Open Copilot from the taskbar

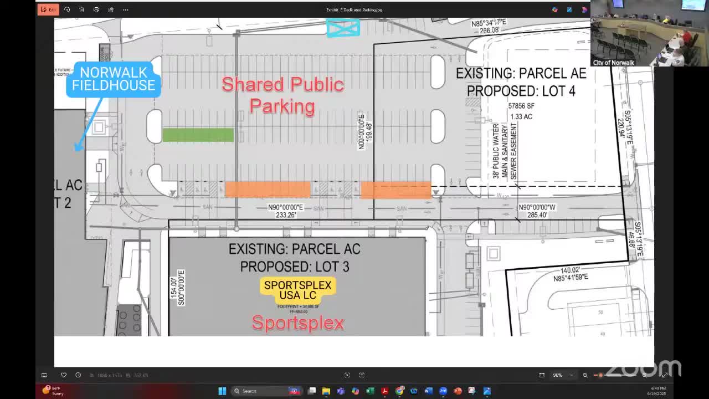355,391
